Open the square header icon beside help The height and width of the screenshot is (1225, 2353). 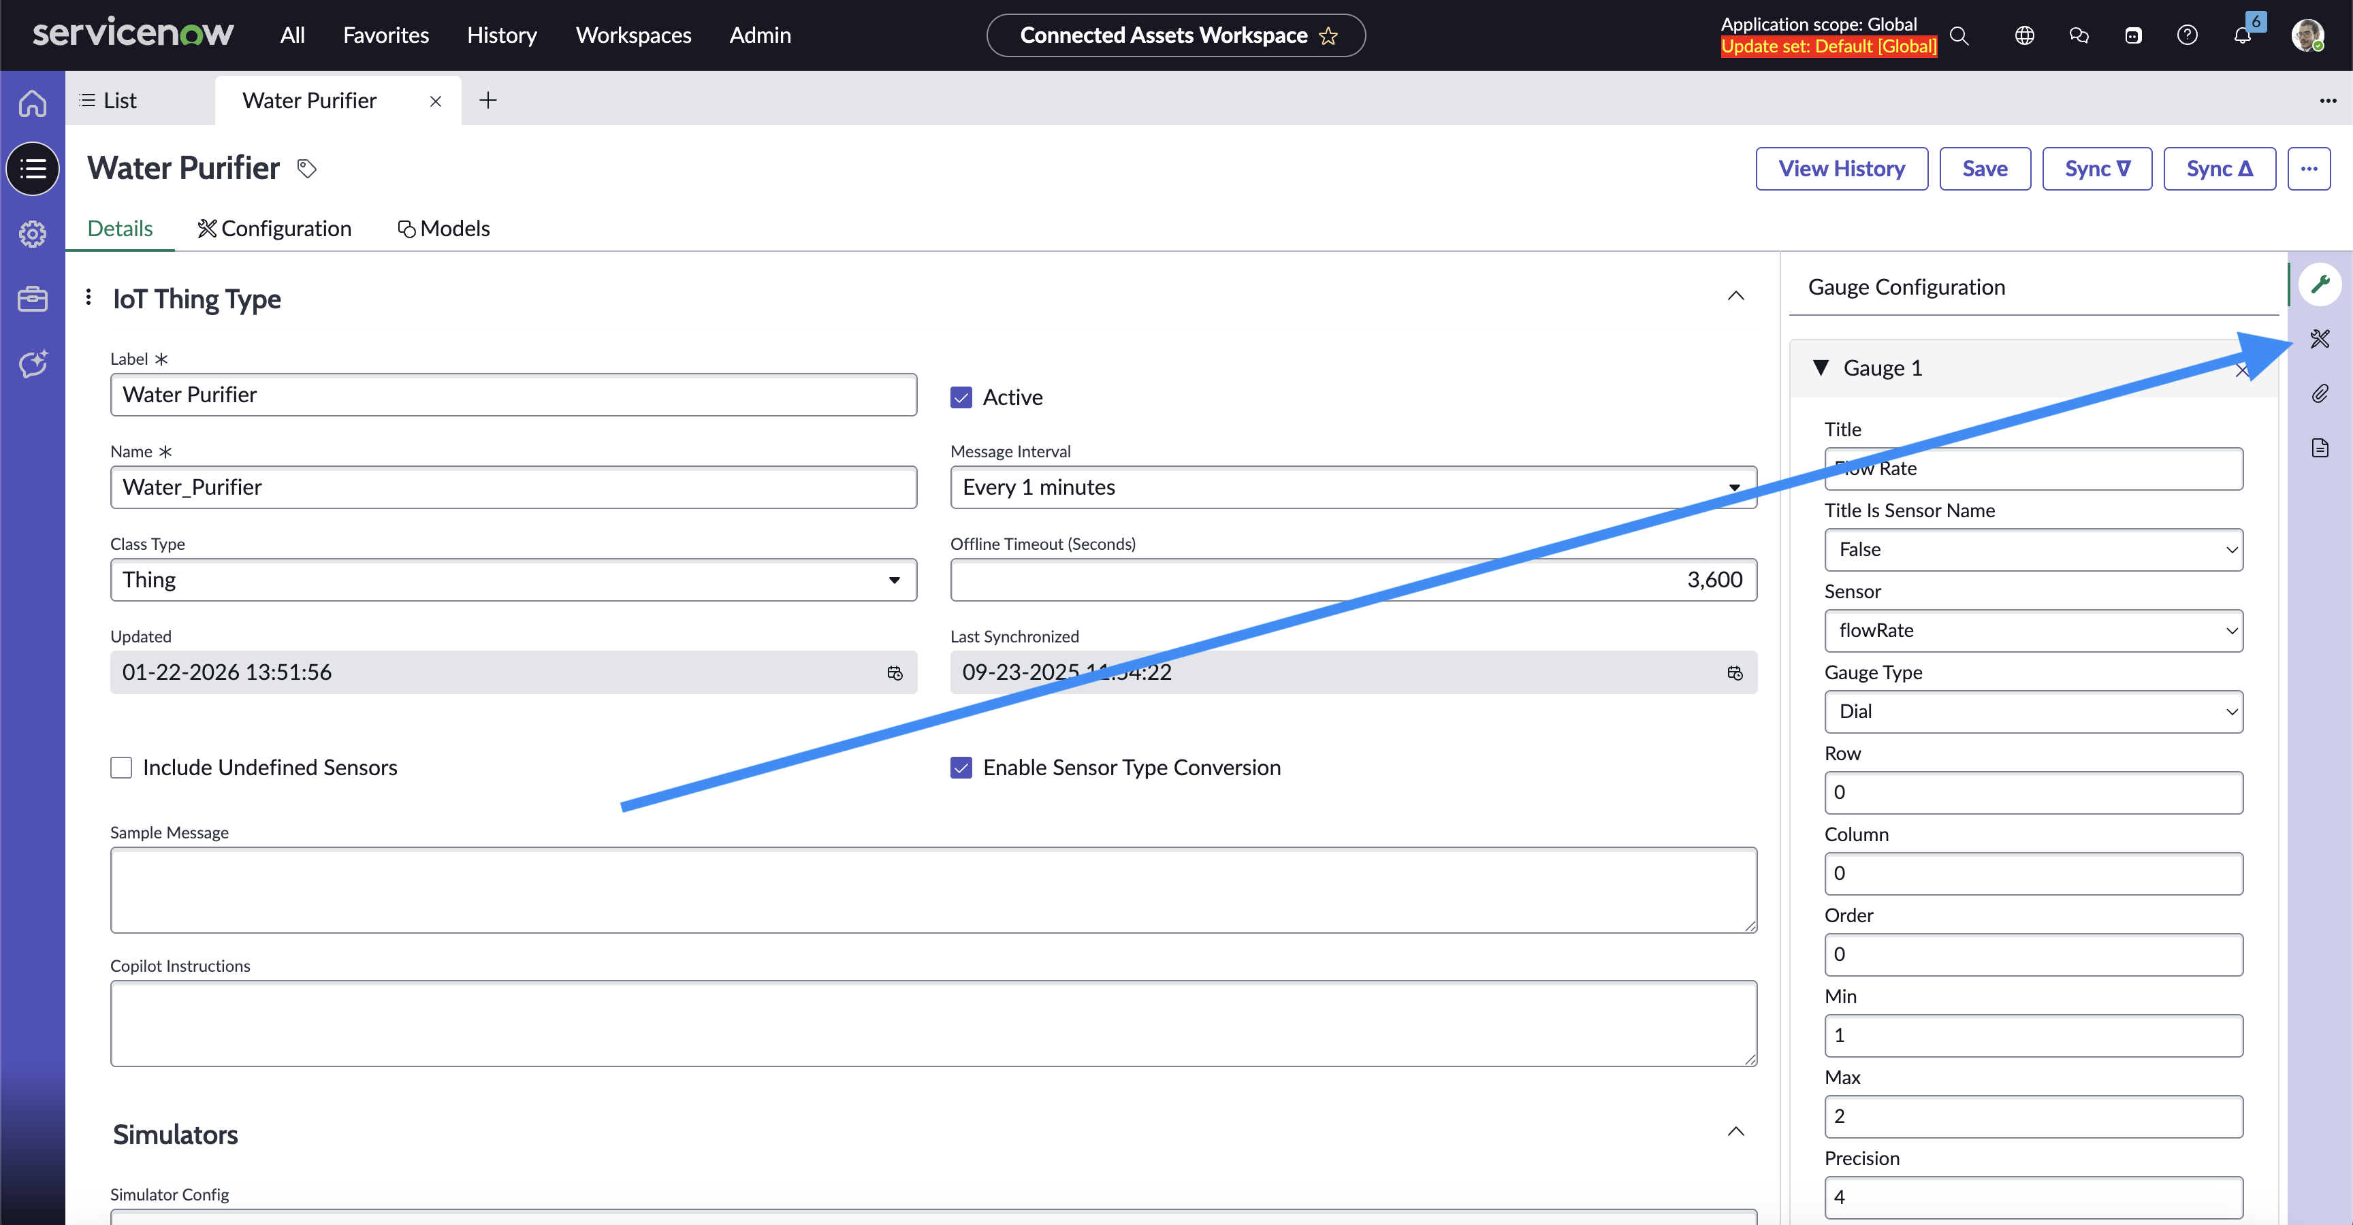tap(2133, 35)
